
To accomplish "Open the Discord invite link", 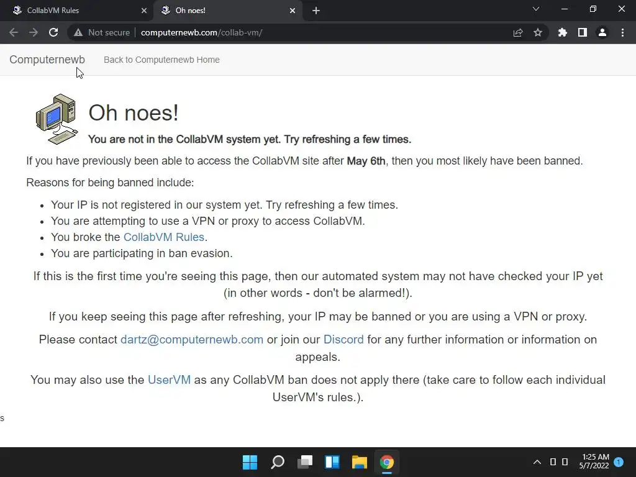I will pyautogui.click(x=343, y=340).
